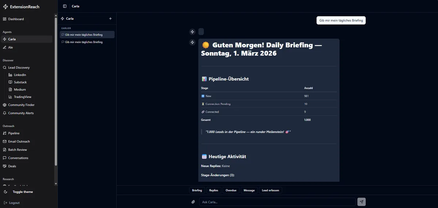Click the LinkedIn building icon
Screen dimensions: 438x208
tap(11, 75)
